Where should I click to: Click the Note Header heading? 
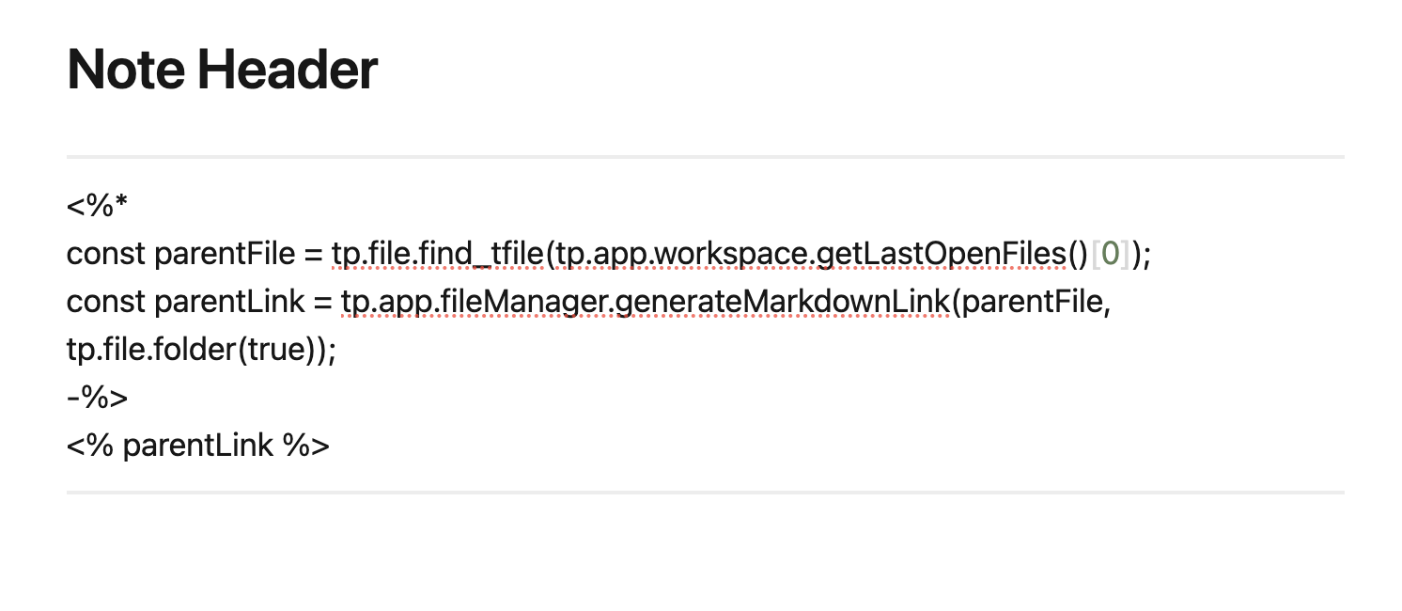pos(223,69)
